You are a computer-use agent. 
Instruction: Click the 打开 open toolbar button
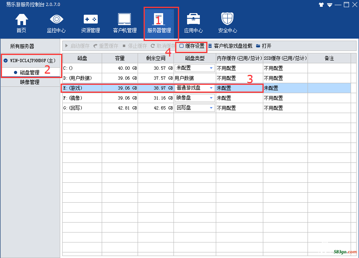264,46
